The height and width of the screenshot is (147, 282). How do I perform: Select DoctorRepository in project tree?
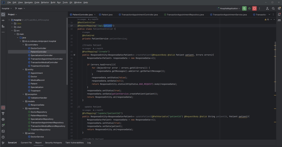pos(39,112)
